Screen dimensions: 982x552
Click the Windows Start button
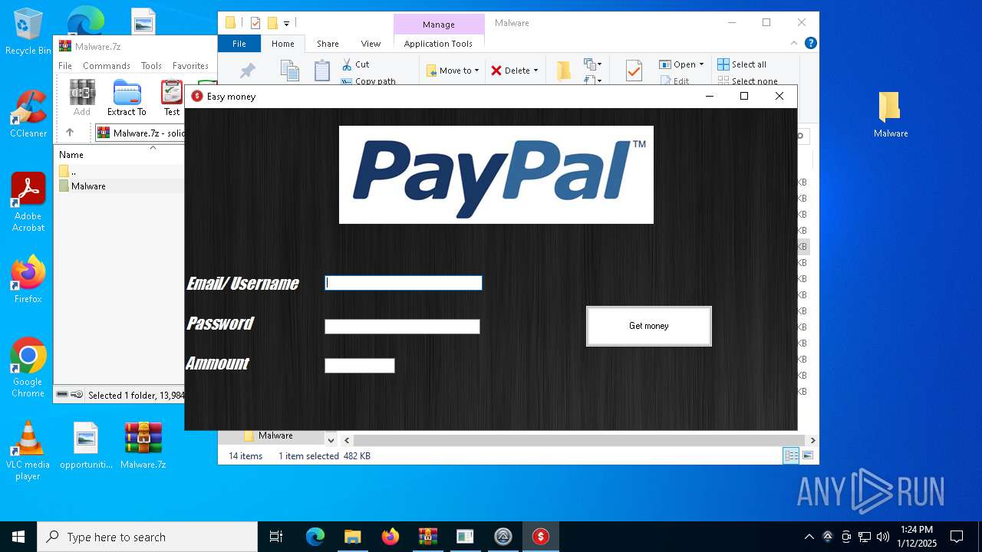tap(18, 537)
